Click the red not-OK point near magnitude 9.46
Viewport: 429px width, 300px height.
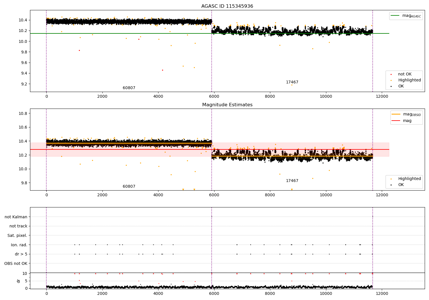pos(162,70)
